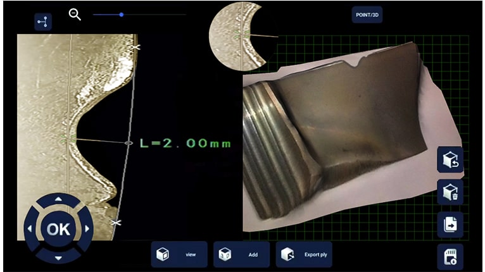The height and width of the screenshot is (272, 485).
Task: Click the point-to-line measurement icon
Action: pos(43,22)
